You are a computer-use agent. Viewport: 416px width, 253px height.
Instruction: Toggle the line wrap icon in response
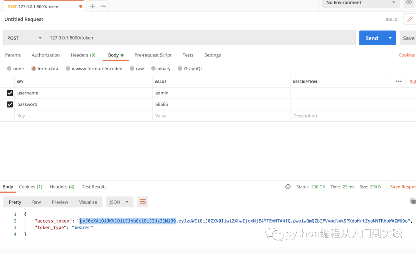pyautogui.click(x=143, y=202)
